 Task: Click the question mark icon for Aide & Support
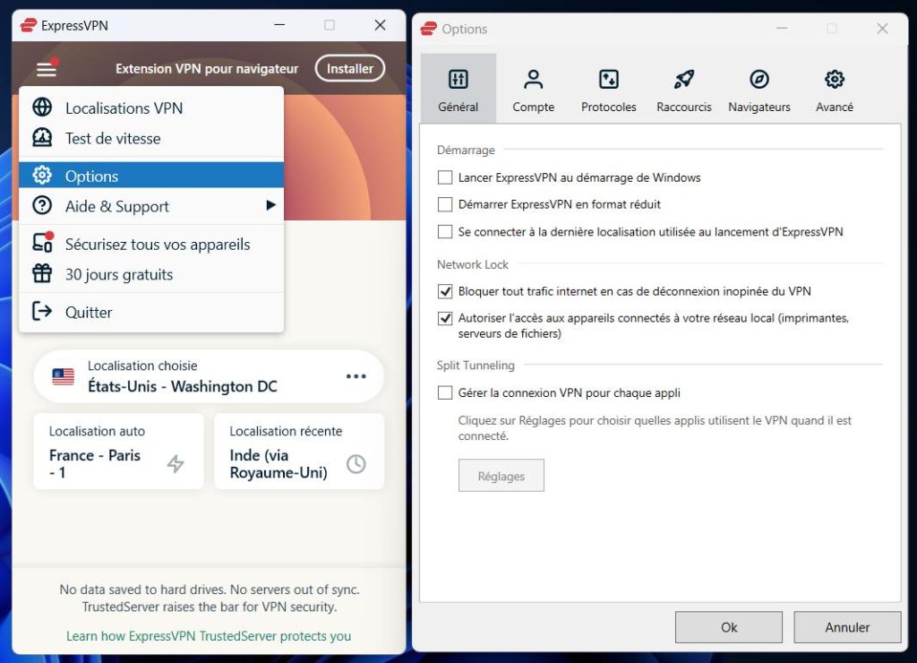pos(42,206)
